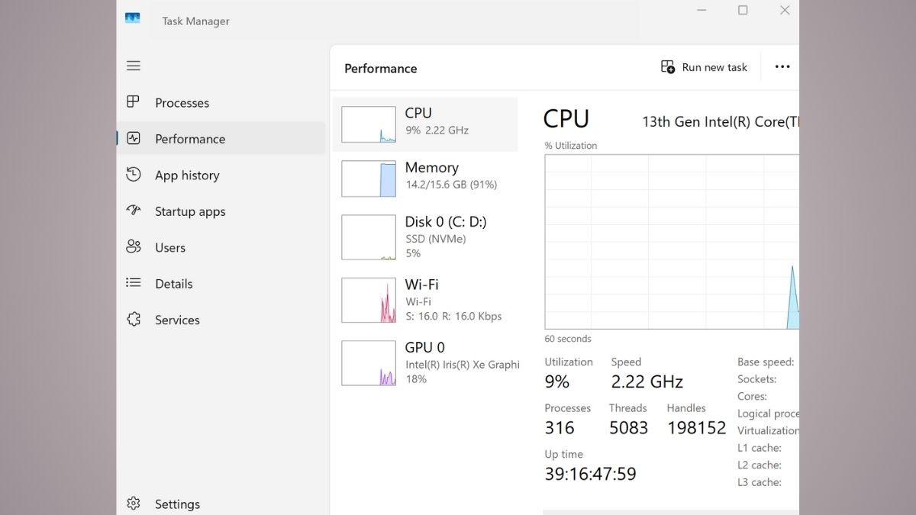Click the Task Manager app icon

[x=133, y=18]
